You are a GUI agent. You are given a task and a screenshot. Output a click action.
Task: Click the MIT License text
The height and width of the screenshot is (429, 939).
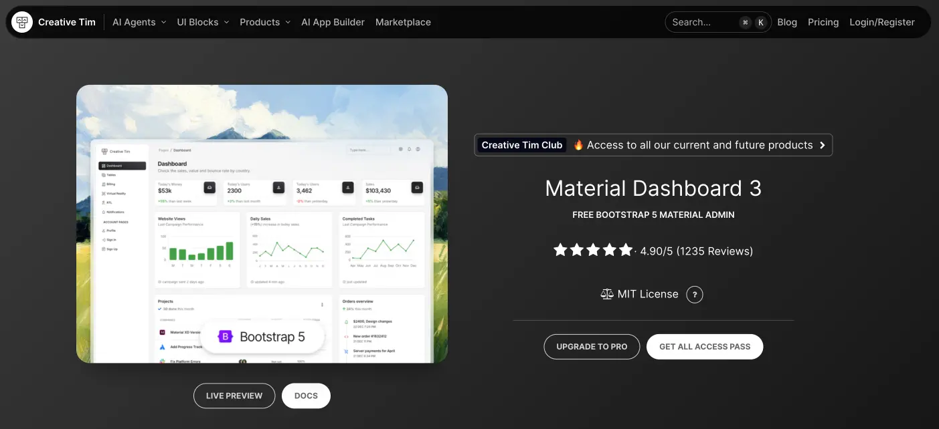click(648, 294)
